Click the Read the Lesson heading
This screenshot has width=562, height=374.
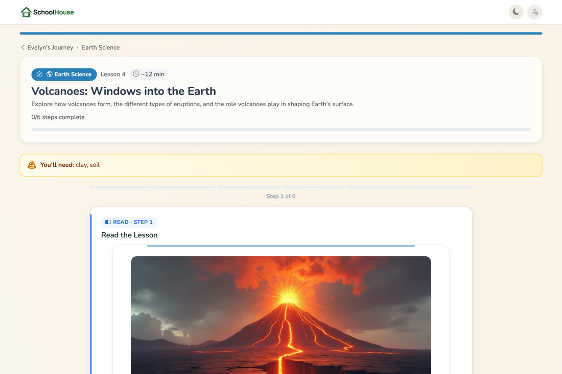pos(129,235)
